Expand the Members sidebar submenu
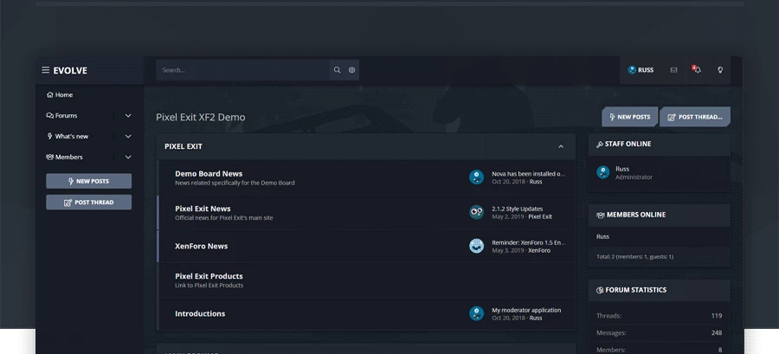 click(128, 157)
